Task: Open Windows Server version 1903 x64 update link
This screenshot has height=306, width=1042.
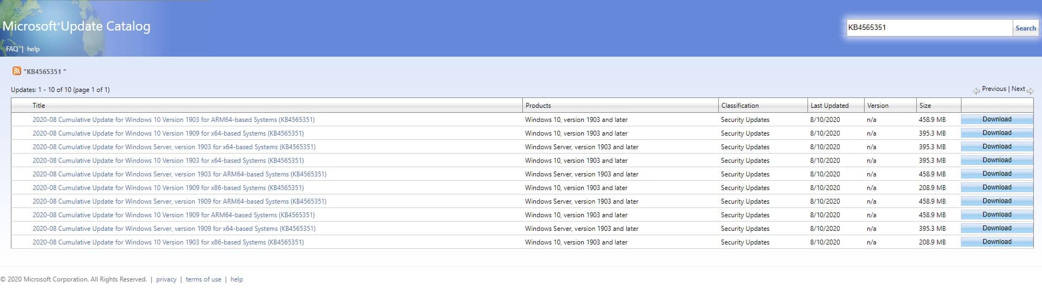Action: click(174, 147)
